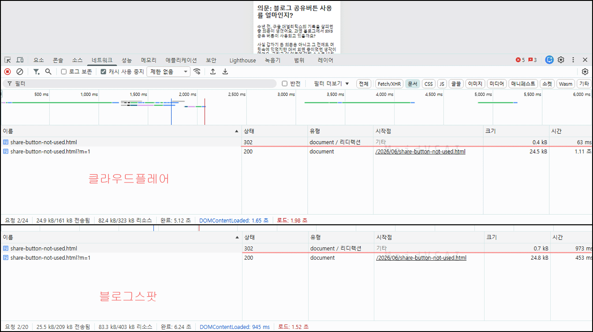
Task: Toggle the filter funnel icon in the toolbar
Action: [37, 71]
